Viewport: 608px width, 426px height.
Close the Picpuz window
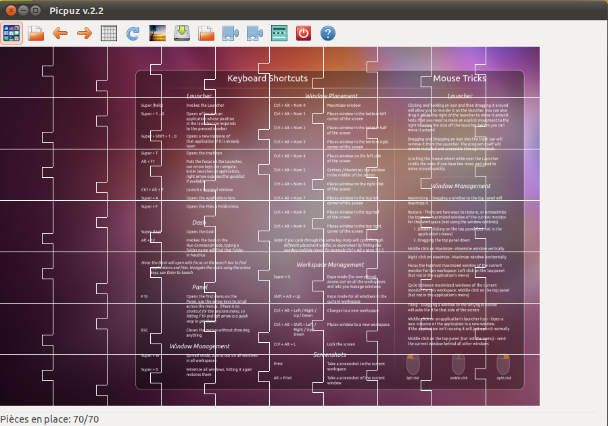tap(11, 10)
